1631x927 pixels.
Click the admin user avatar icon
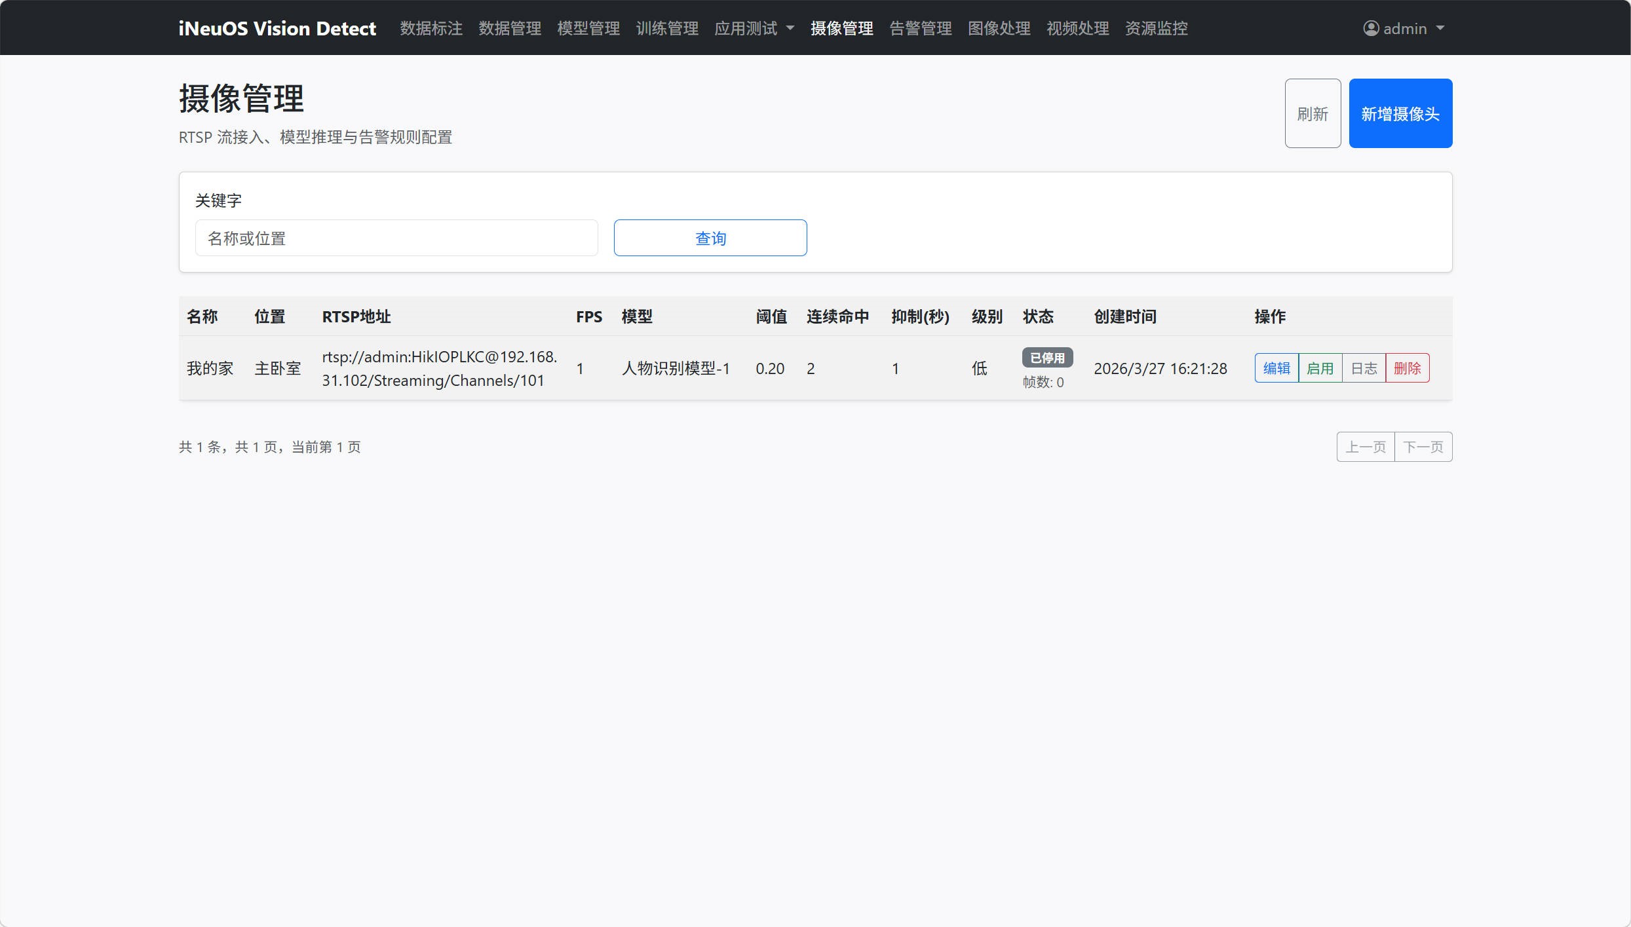point(1370,28)
